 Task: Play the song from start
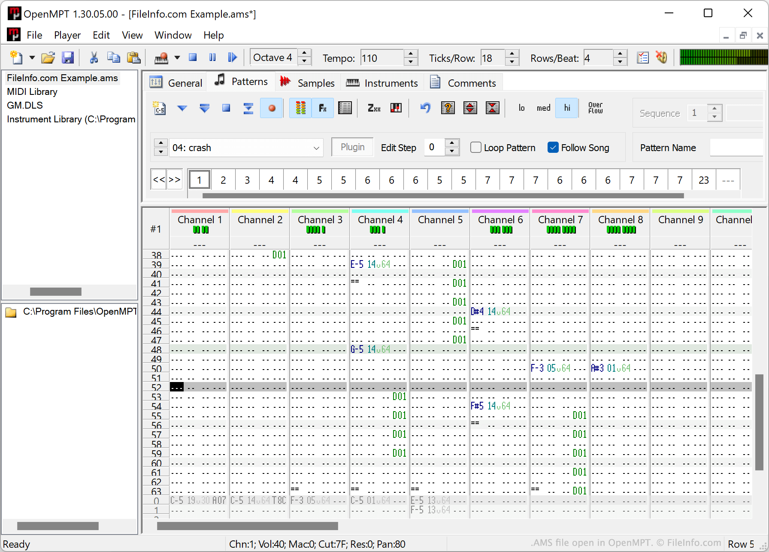[232, 58]
